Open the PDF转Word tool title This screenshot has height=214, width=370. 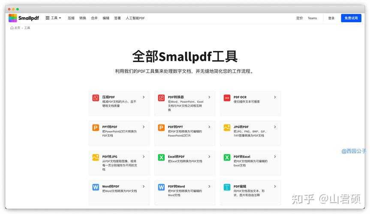point(176,186)
